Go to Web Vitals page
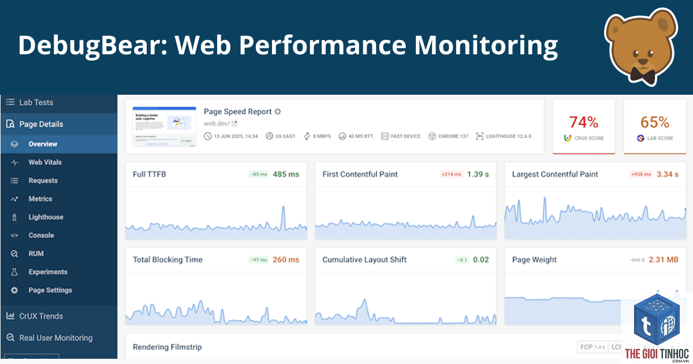Viewport: 693px width, 364px height. 58,162
